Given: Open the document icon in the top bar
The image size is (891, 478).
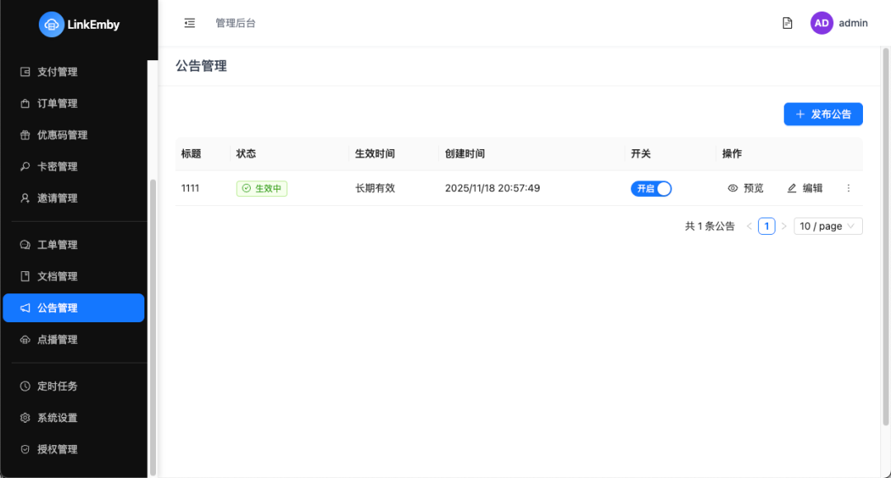Looking at the screenshot, I should tap(787, 22).
